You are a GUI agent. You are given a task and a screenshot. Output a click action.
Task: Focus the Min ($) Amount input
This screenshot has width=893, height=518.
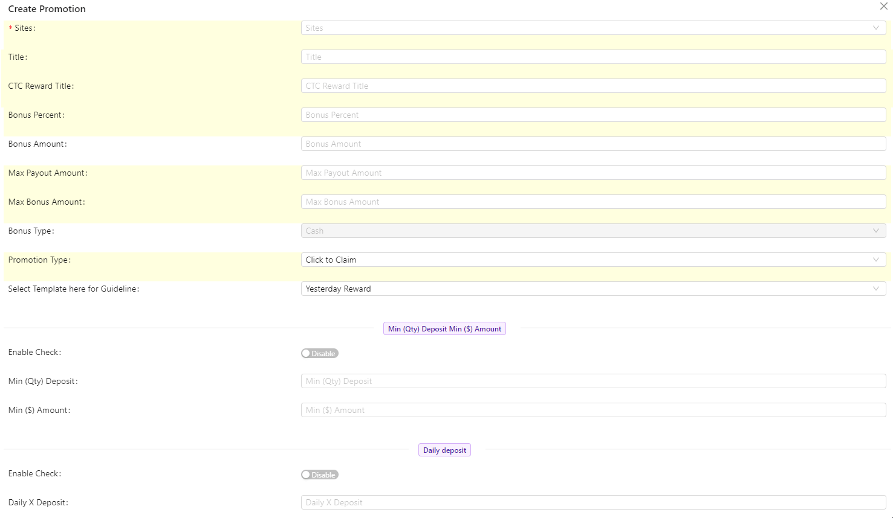point(593,409)
